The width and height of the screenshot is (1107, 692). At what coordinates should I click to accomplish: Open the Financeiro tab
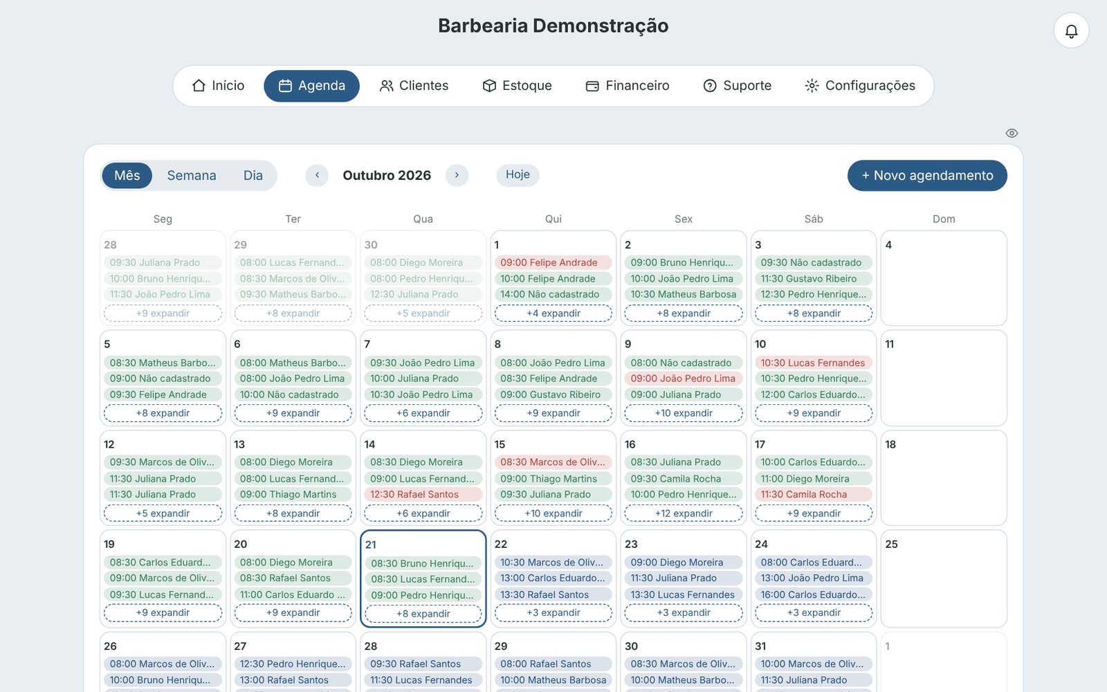click(x=628, y=86)
